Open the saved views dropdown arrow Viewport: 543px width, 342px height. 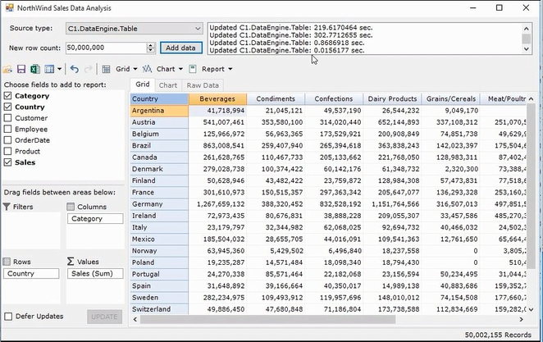click(x=60, y=69)
